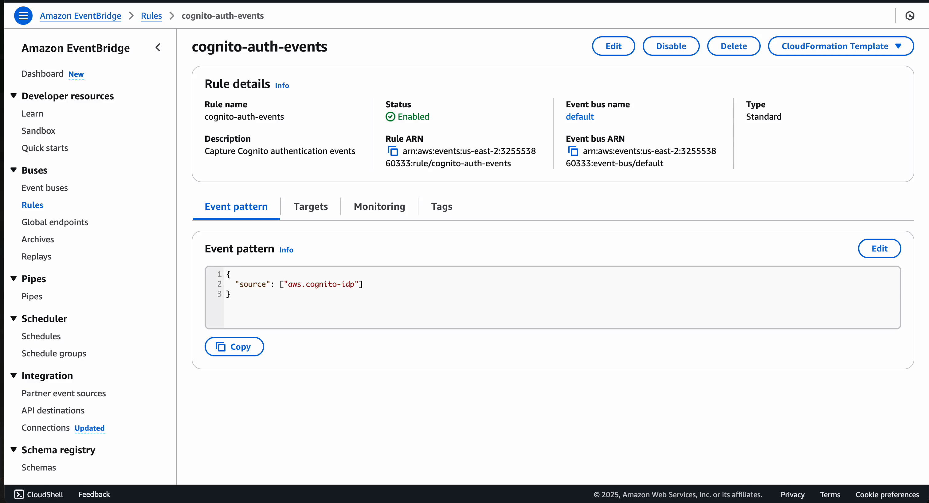Copy the Rule ARN using its copy icon
This screenshot has width=929, height=503.
[x=393, y=151]
